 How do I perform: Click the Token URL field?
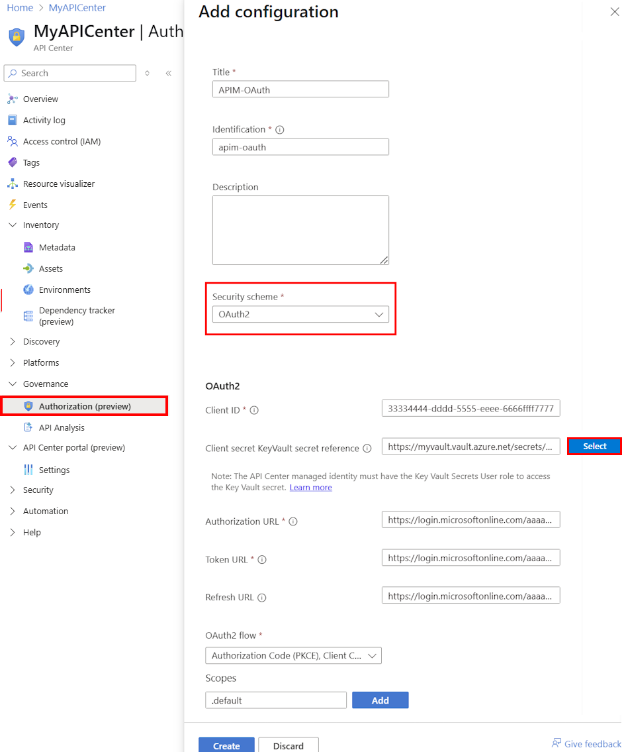(470, 558)
